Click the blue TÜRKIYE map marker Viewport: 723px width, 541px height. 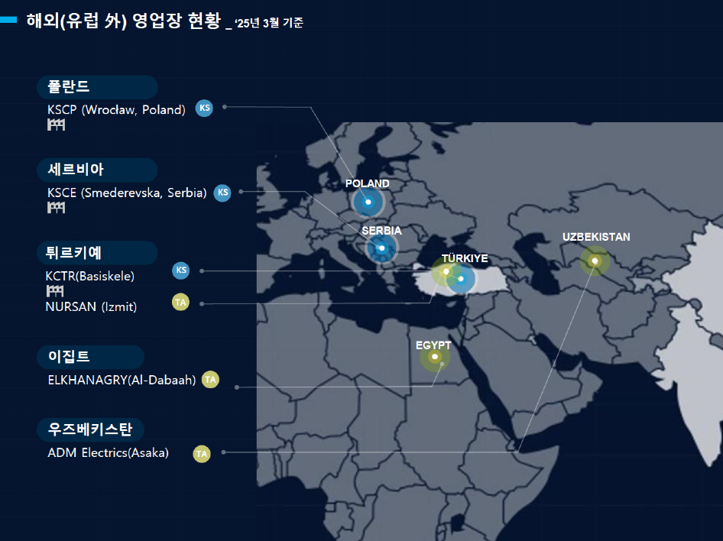click(461, 279)
